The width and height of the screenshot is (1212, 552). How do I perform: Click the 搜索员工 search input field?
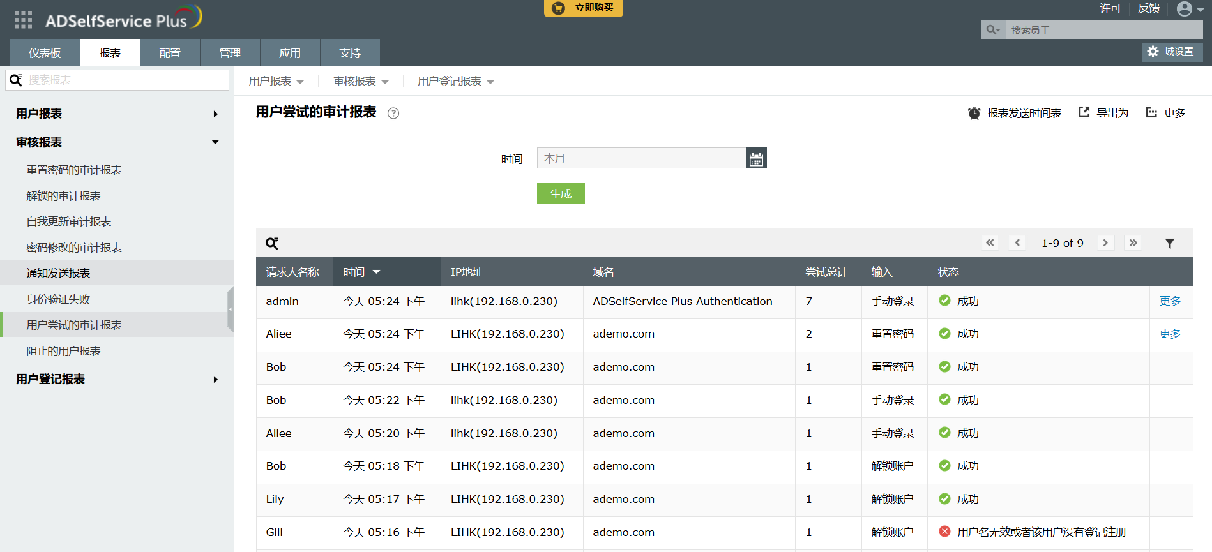(x=1102, y=30)
